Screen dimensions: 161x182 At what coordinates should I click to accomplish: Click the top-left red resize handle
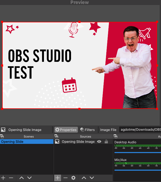(2, 22)
